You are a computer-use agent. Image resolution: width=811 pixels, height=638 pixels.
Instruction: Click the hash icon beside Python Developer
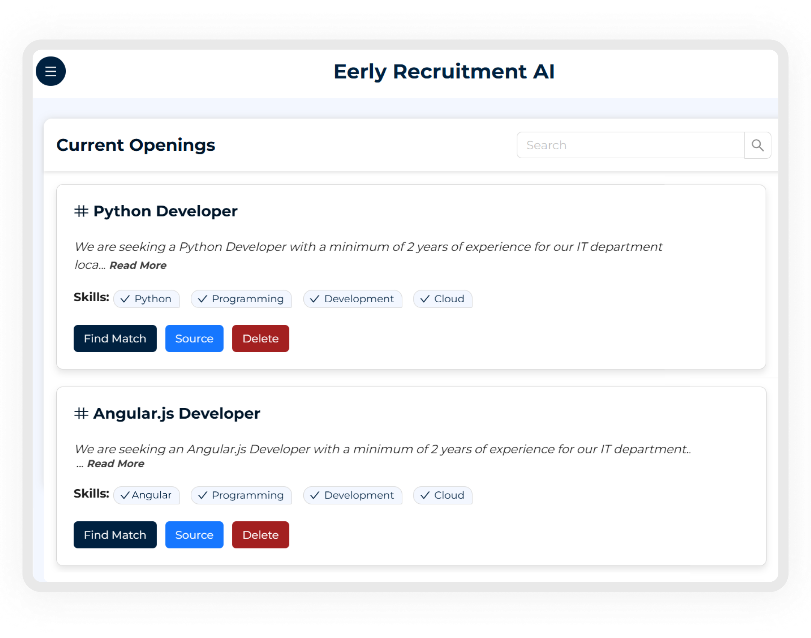(x=81, y=211)
